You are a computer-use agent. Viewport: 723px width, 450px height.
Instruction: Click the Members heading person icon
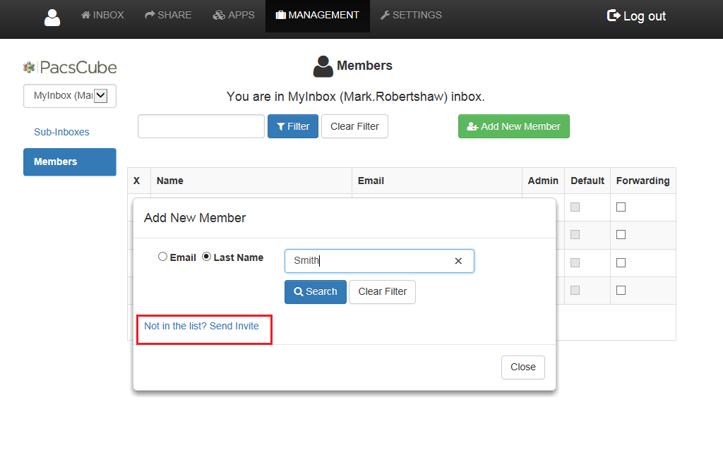(x=323, y=66)
